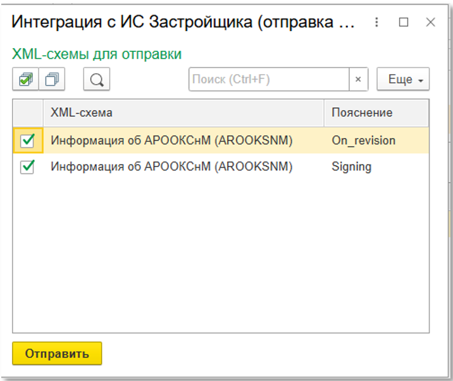Select the schema name in the Signing row
Viewport: 453px width, 381px height.
(x=171, y=167)
